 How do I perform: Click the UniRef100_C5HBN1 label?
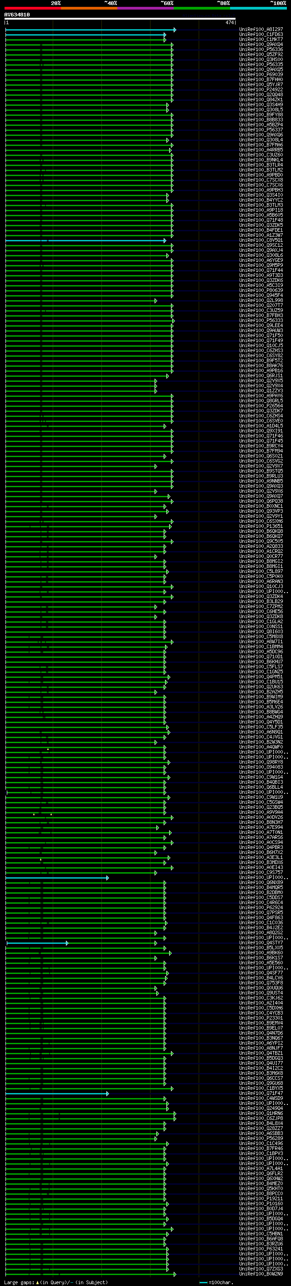[261, 1234]
